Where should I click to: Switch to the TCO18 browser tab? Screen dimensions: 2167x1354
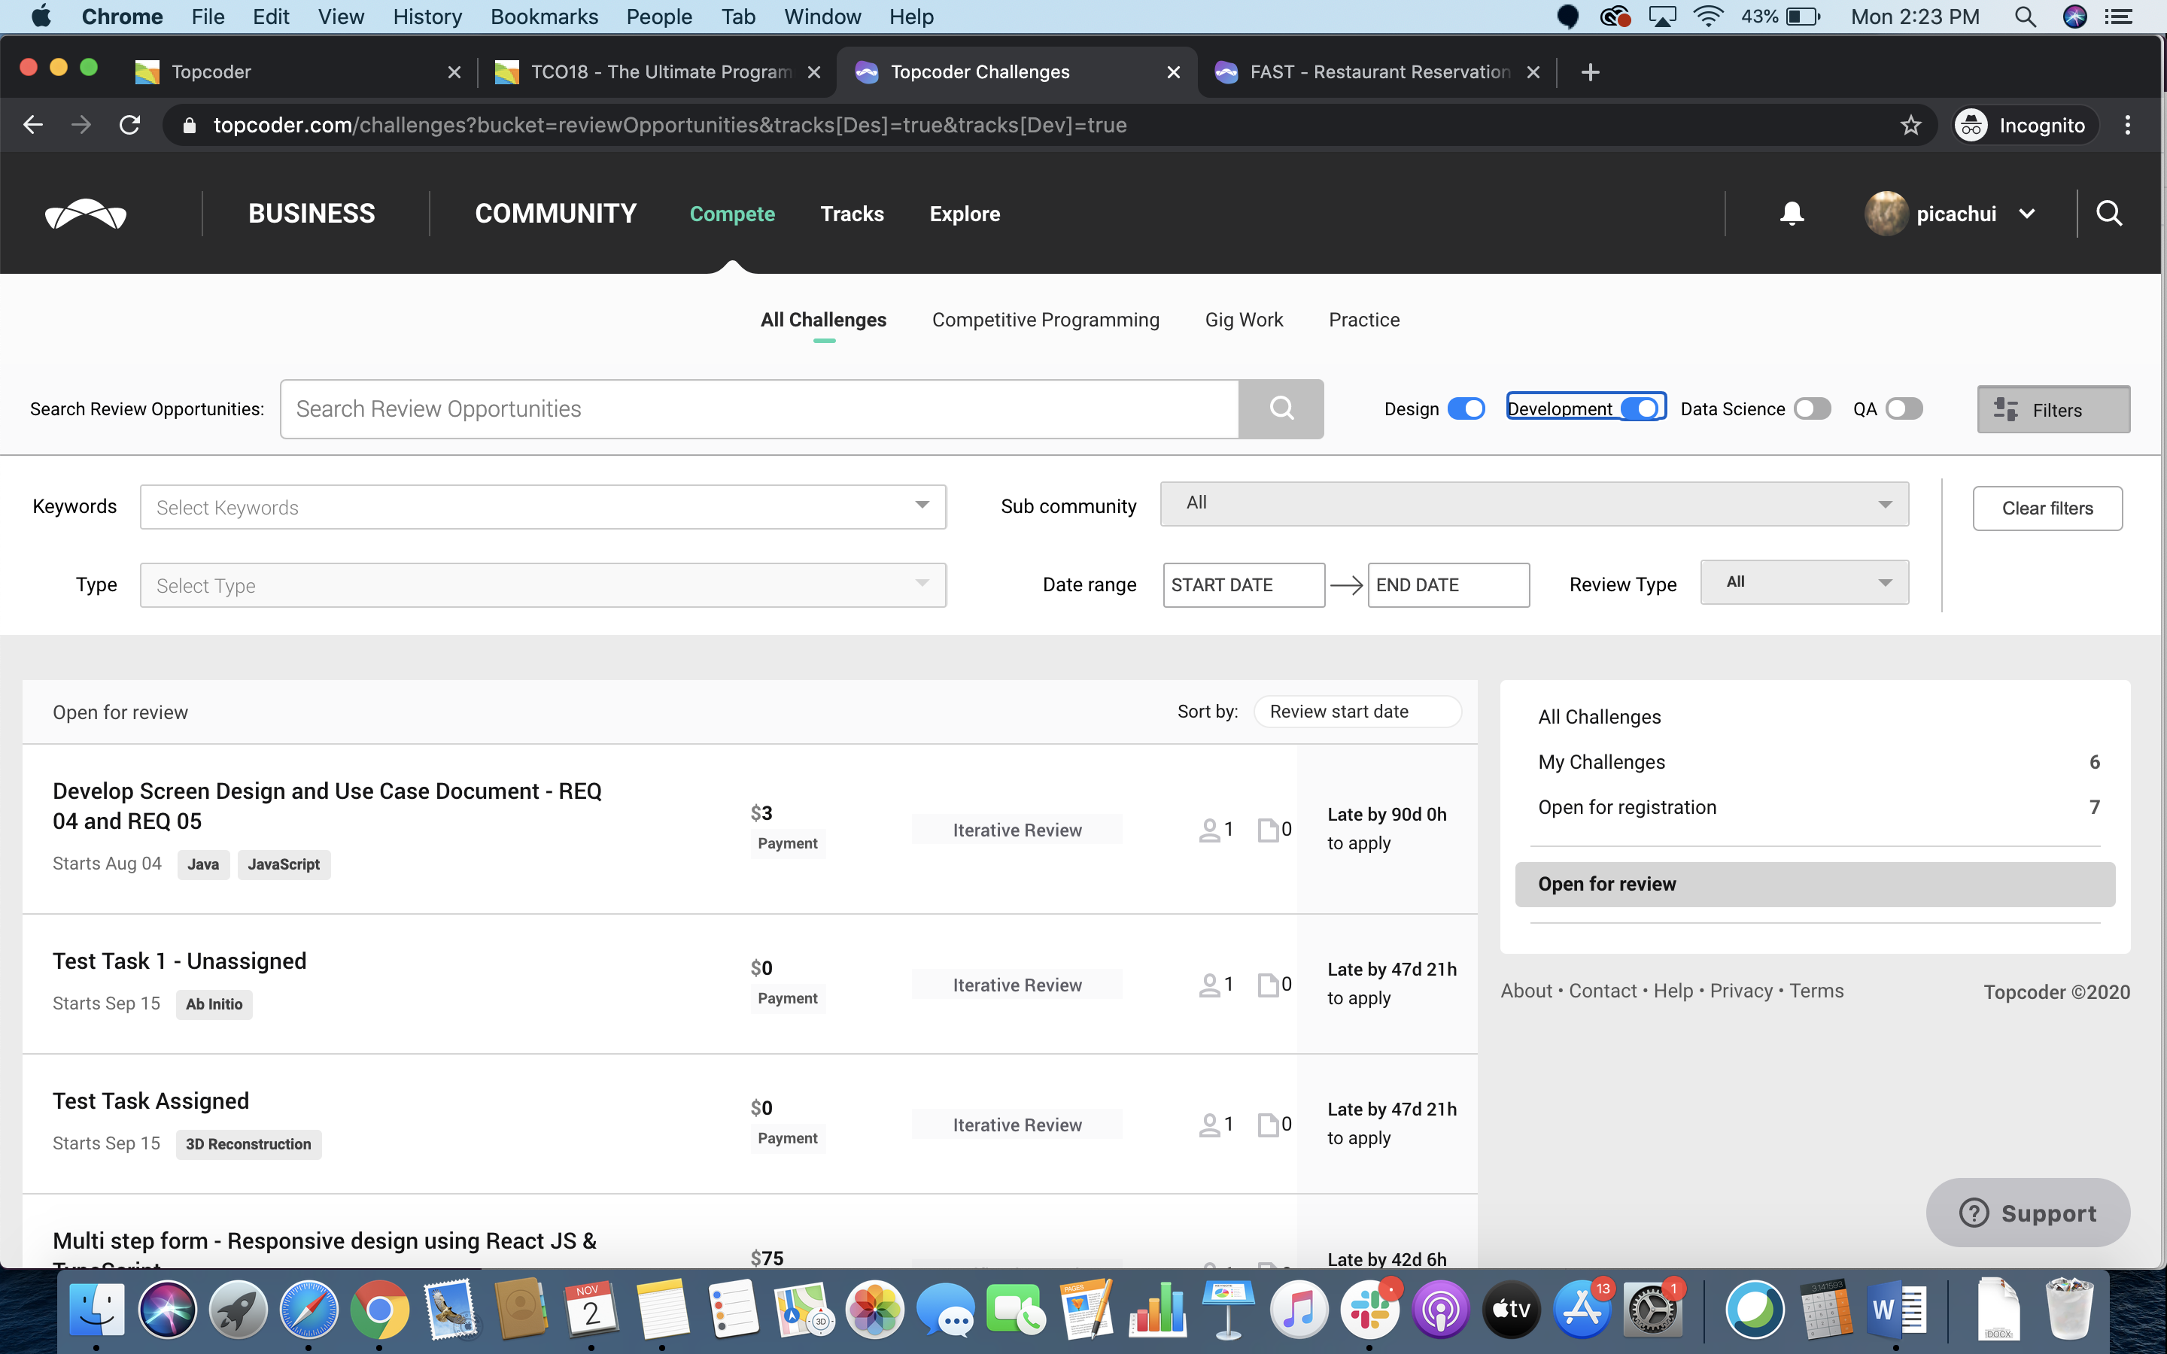coord(659,71)
